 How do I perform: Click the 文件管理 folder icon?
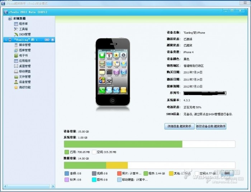coord(16,76)
